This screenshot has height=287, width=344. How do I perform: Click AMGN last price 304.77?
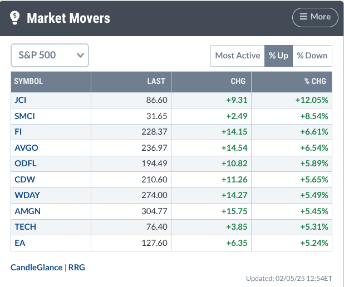[x=154, y=211]
